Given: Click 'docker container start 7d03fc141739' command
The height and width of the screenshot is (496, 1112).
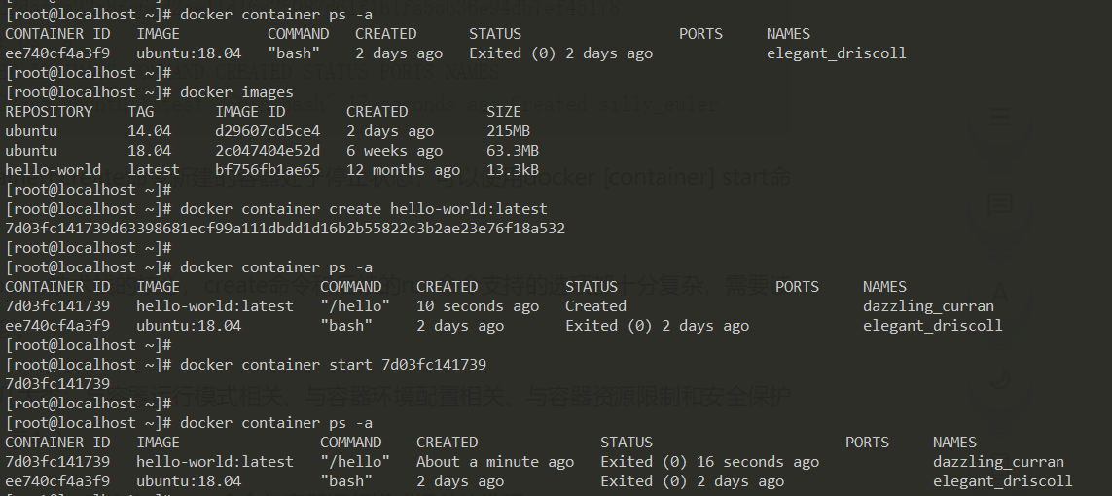Looking at the screenshot, I should tap(334, 364).
